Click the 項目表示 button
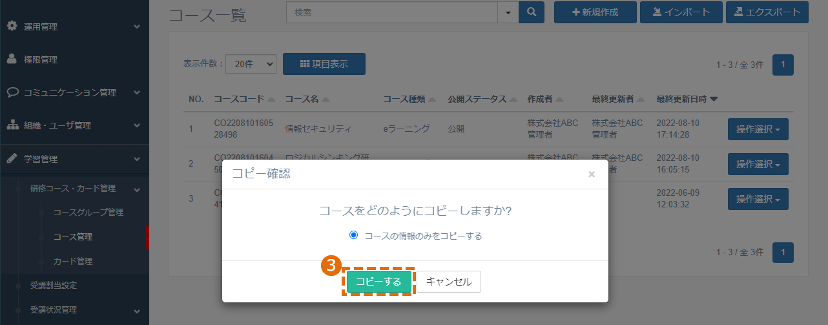This screenshot has width=828, height=325. (324, 64)
